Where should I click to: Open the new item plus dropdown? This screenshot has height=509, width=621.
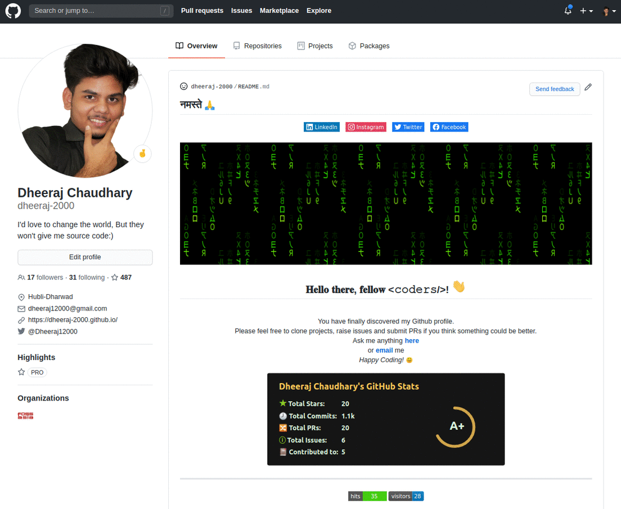point(586,11)
